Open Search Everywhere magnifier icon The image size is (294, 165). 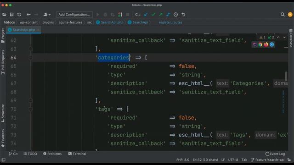283,15
